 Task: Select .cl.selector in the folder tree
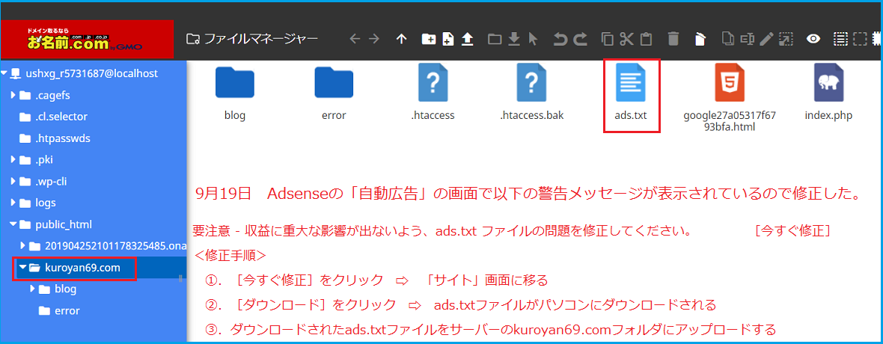[61, 117]
